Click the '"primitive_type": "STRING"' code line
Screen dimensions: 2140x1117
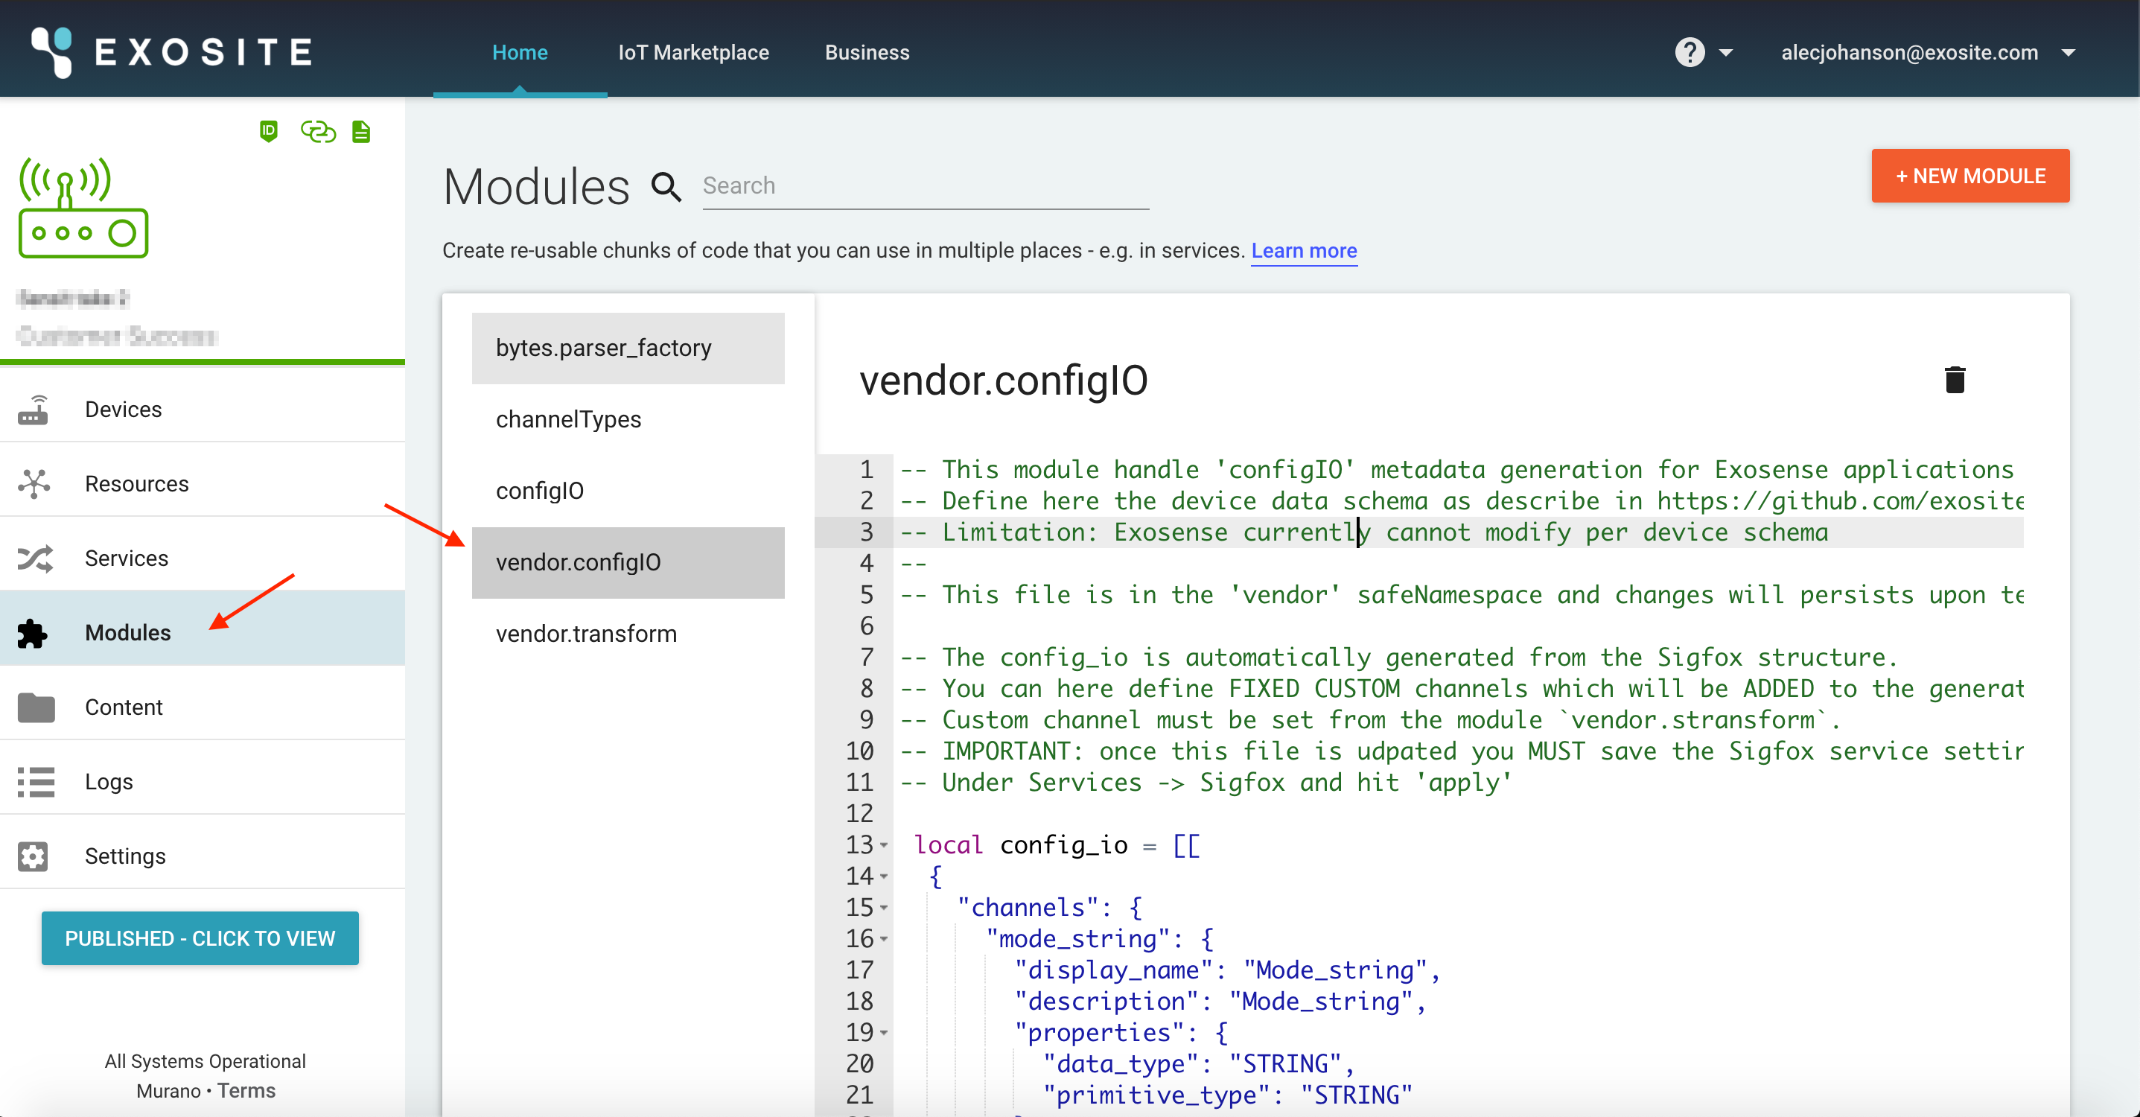tap(1228, 1095)
